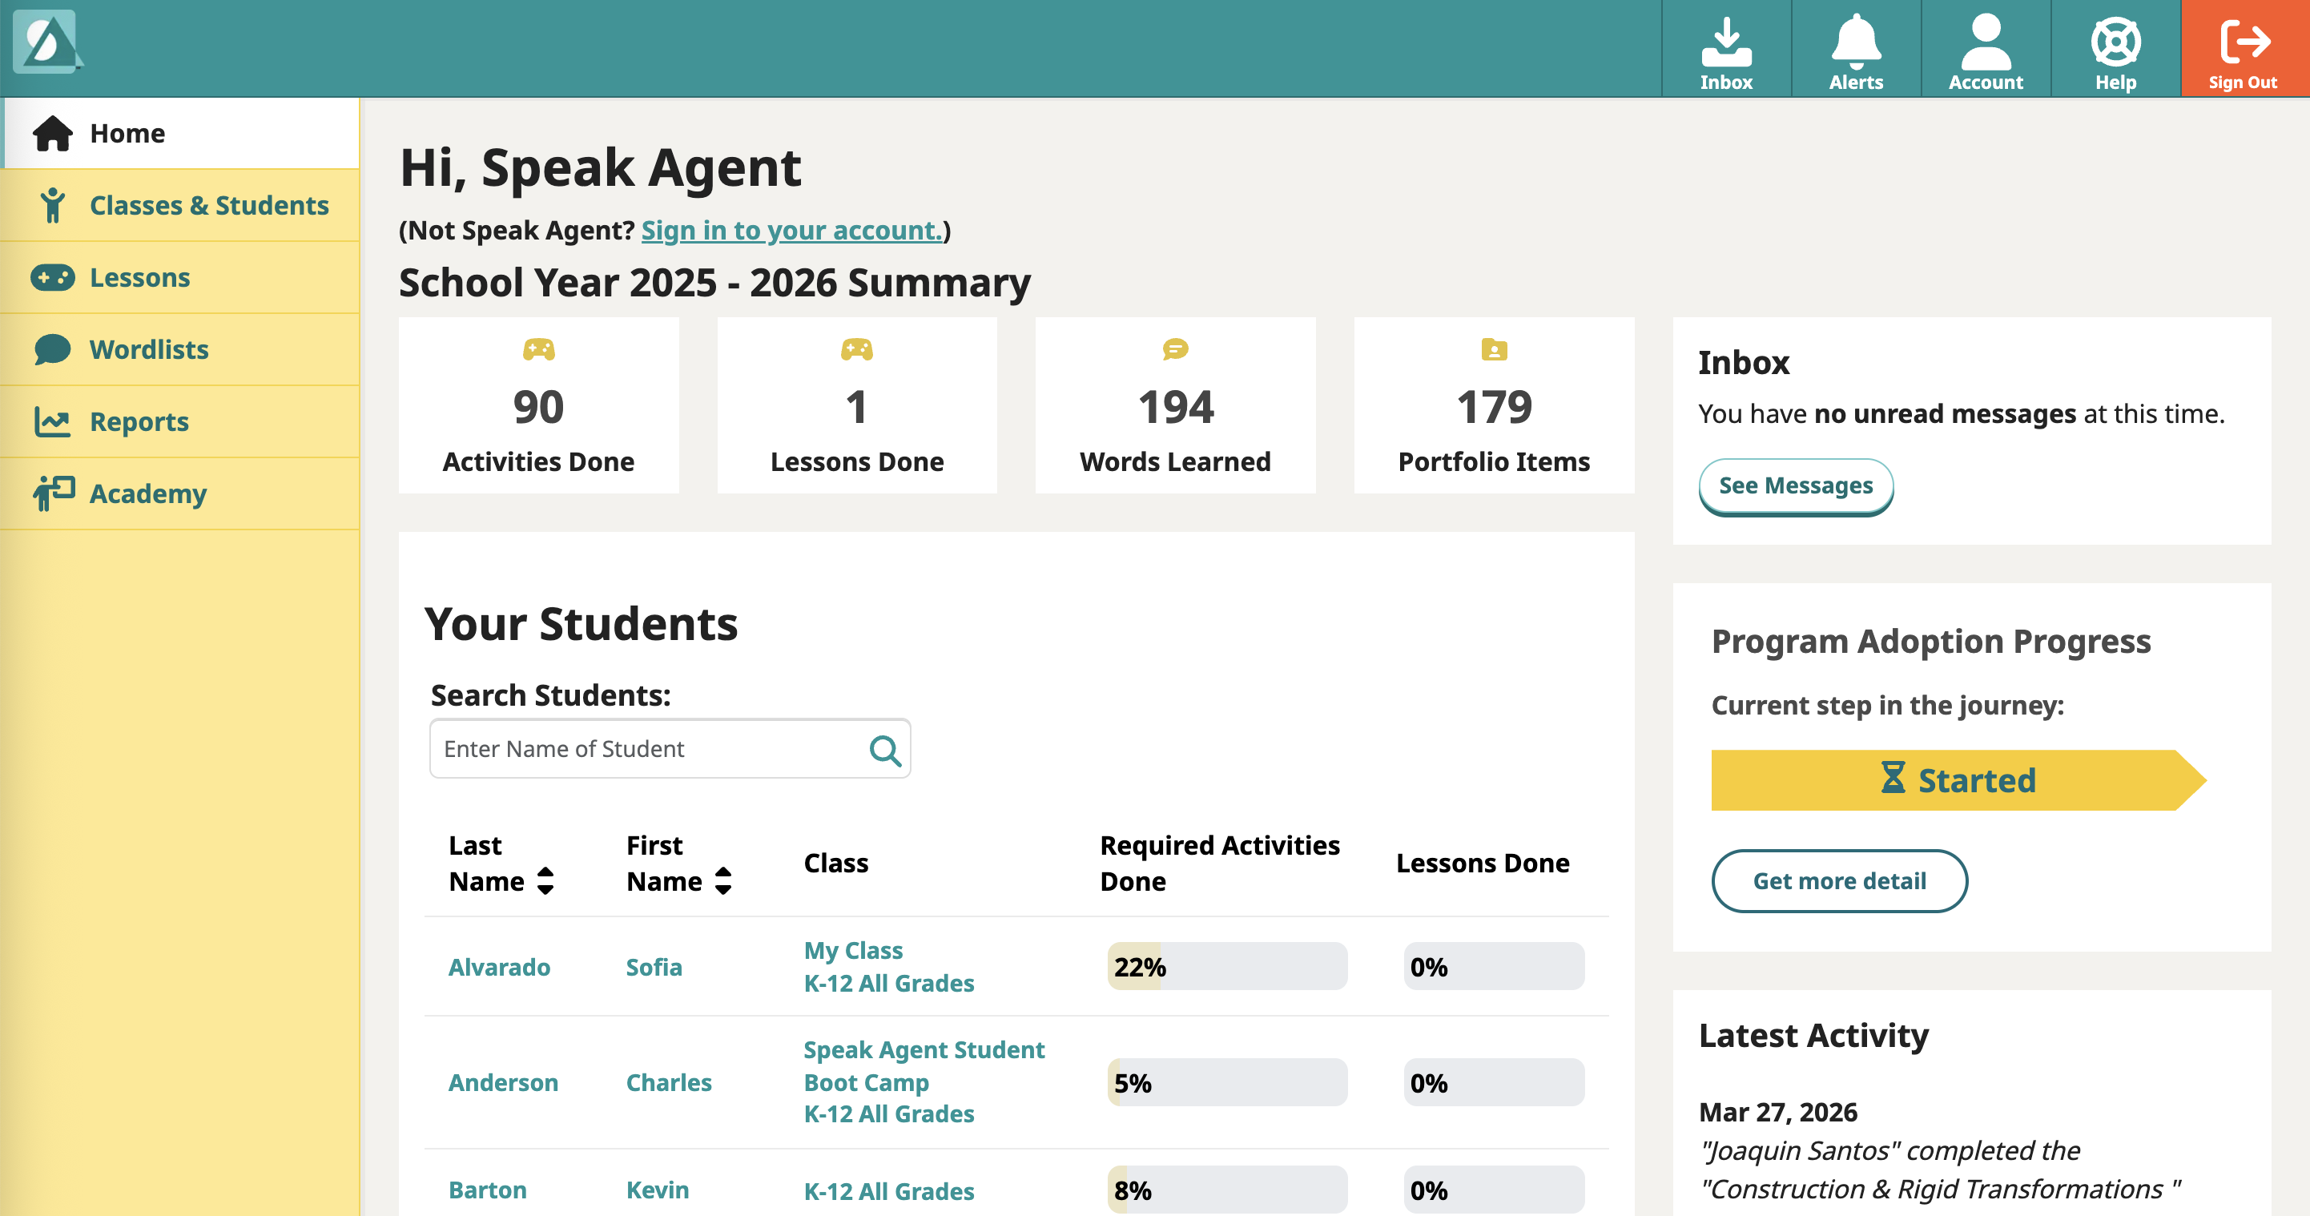
Task: Open Academy via the graduate icon
Action: pos(53,493)
